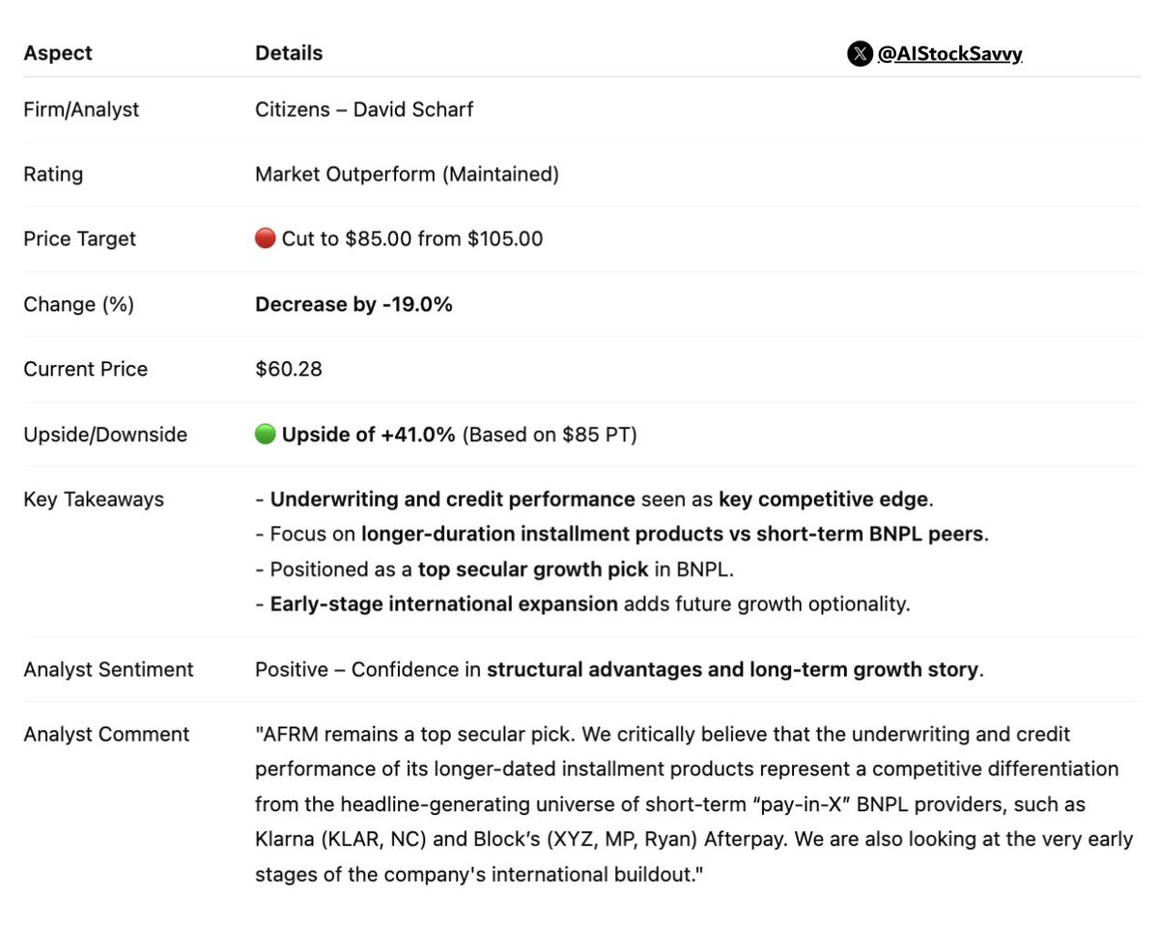This screenshot has width=1159, height=951.
Task: Select the Analyst Sentiment row label
Action: pos(108,669)
